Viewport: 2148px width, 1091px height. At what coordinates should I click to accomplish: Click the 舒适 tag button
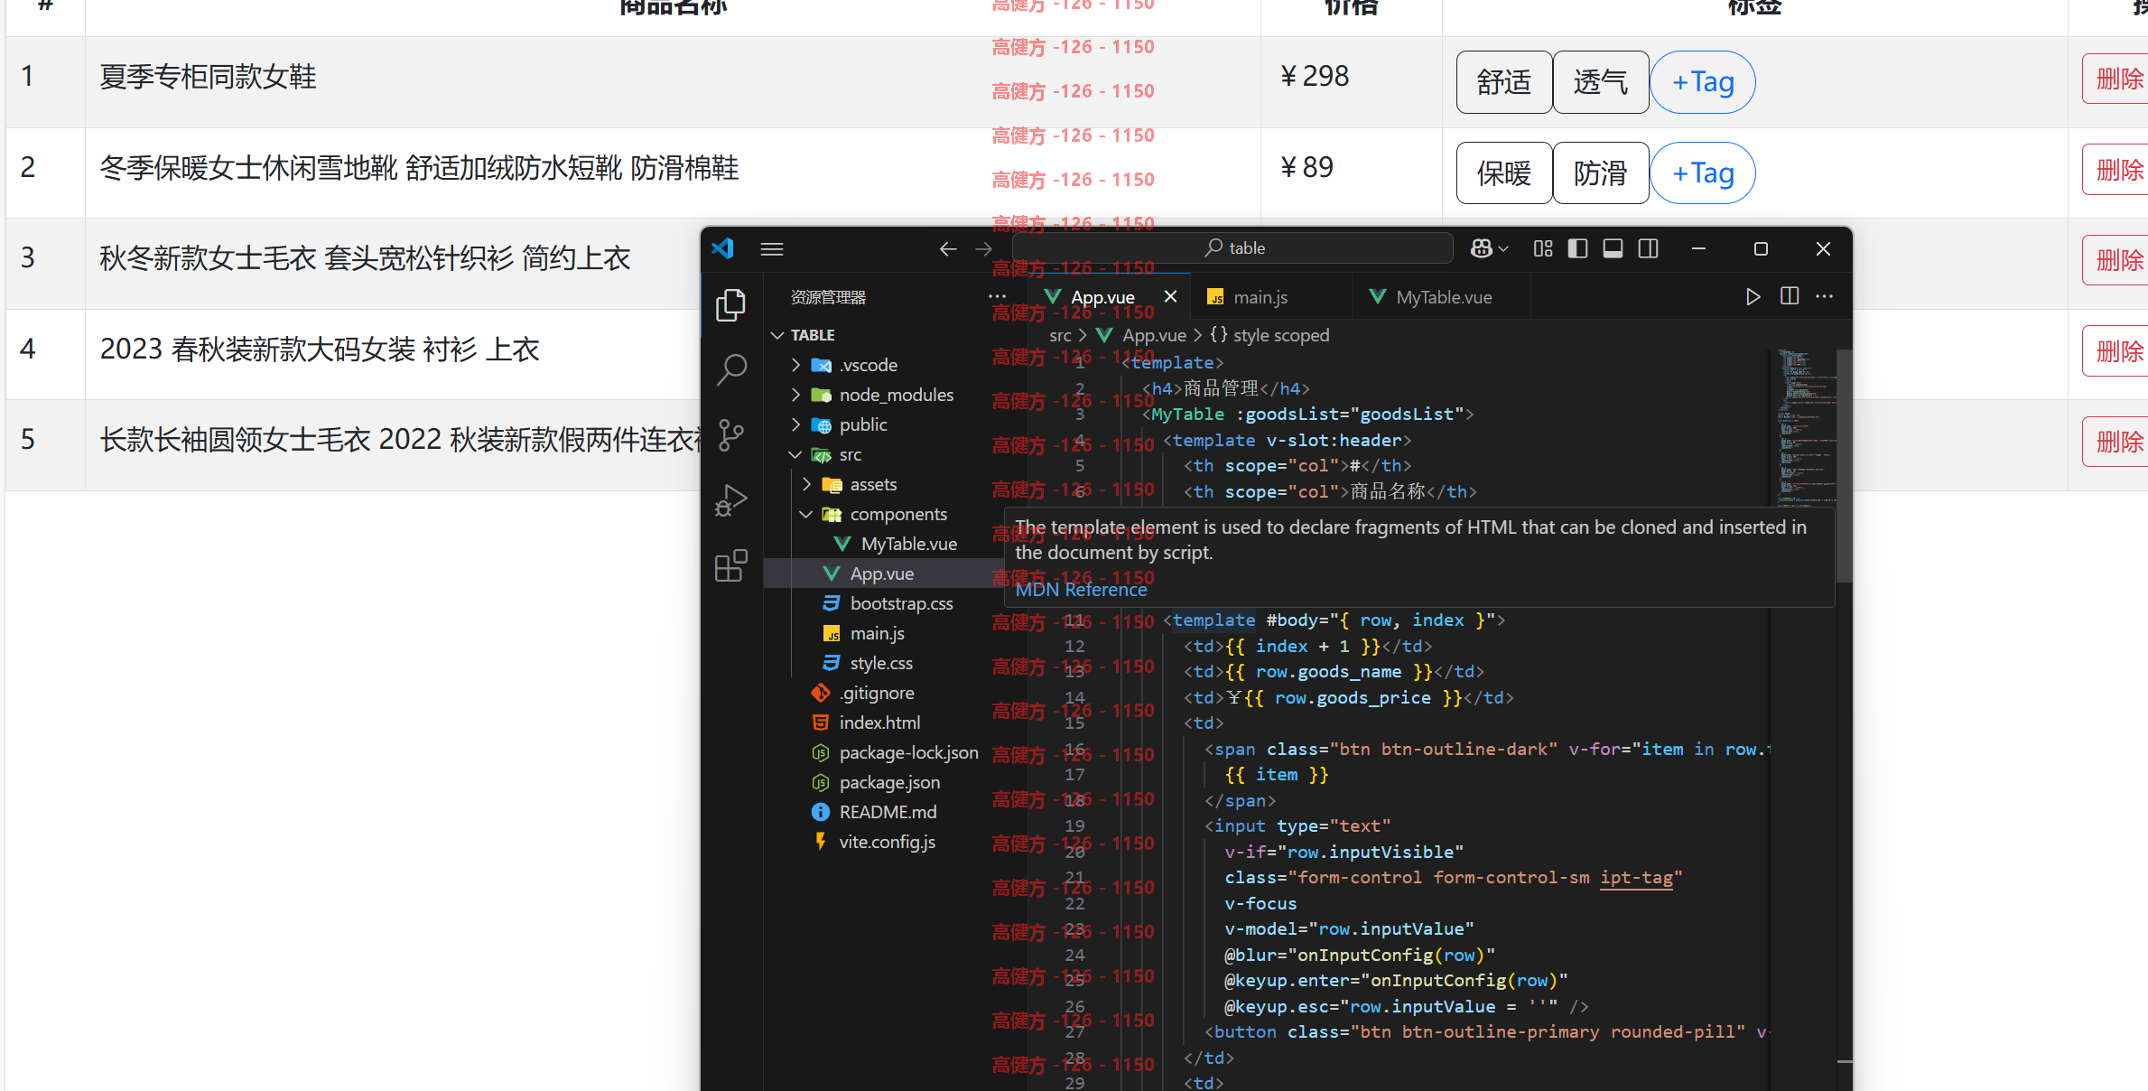point(1503,82)
